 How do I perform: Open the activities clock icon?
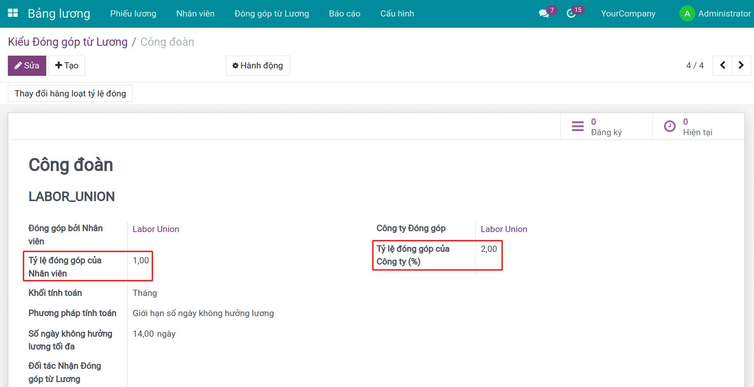tap(571, 14)
